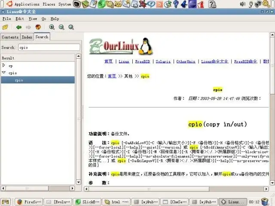Open the FreeBSD命令 navigation link
This screenshot has height=206, width=275.
[x=245, y=61]
